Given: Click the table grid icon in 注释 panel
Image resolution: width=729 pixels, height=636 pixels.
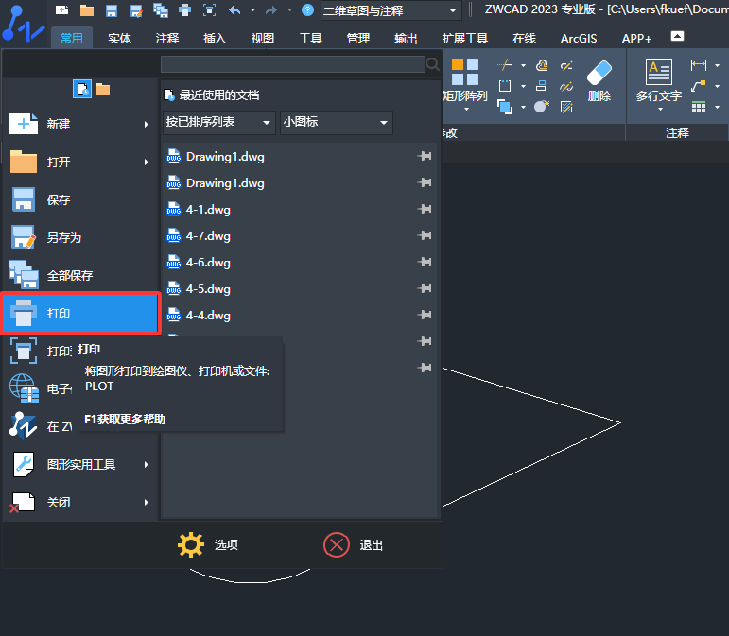Looking at the screenshot, I should coord(699,108).
